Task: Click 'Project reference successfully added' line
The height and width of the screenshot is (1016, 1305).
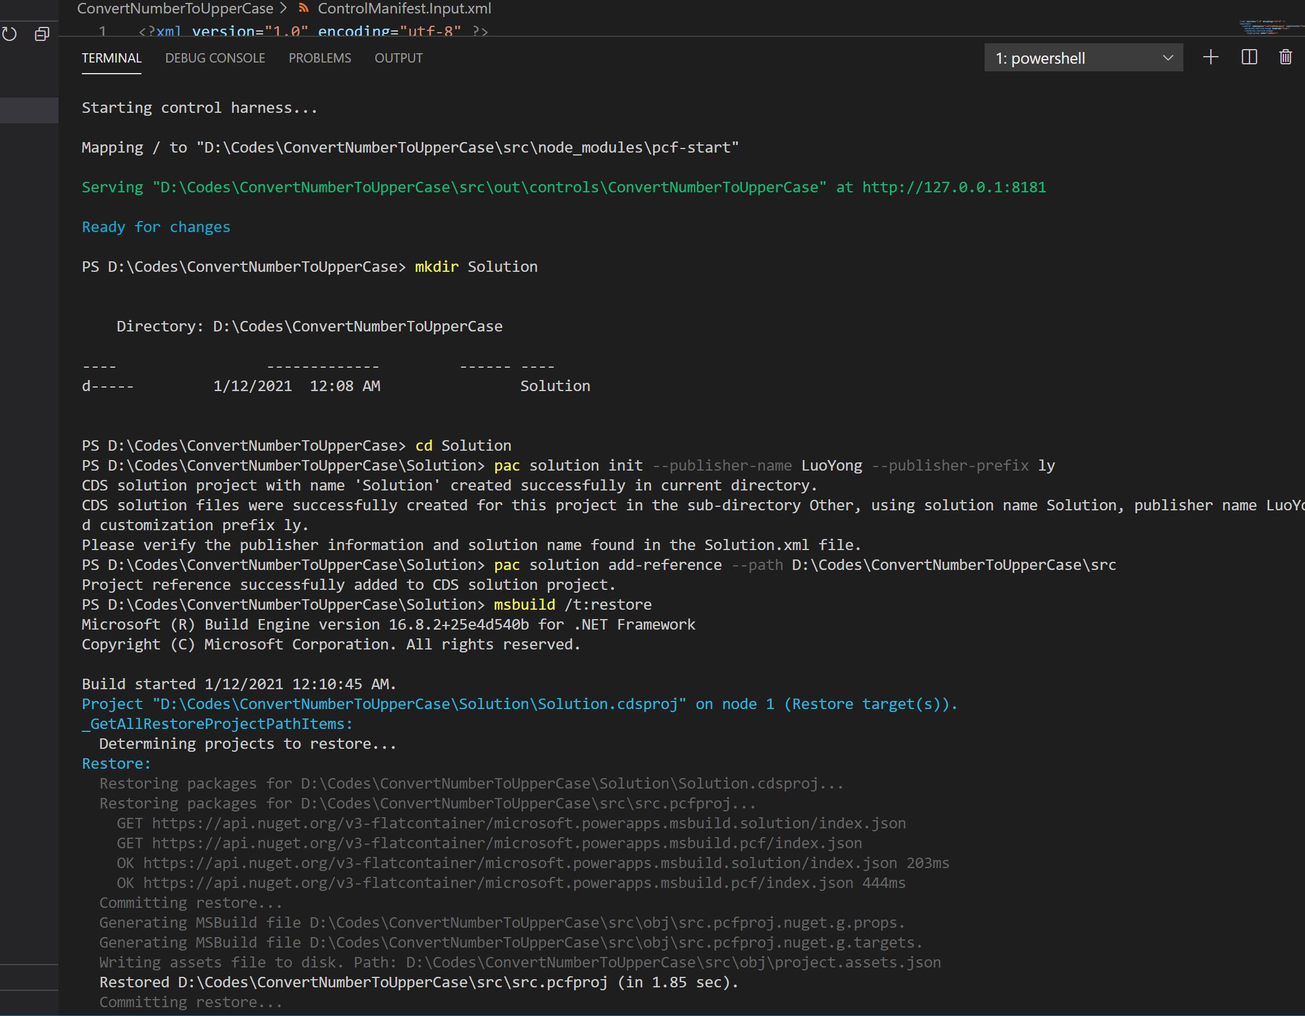Action: (349, 585)
